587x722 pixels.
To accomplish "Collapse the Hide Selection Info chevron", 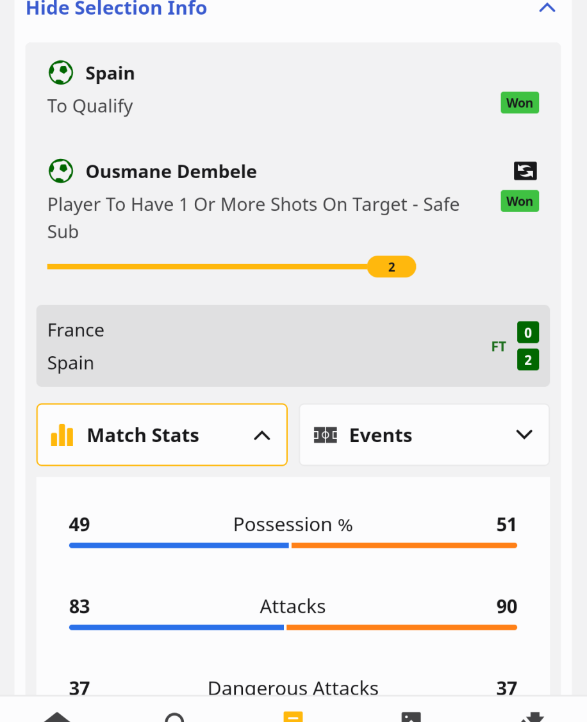I will tap(547, 8).
